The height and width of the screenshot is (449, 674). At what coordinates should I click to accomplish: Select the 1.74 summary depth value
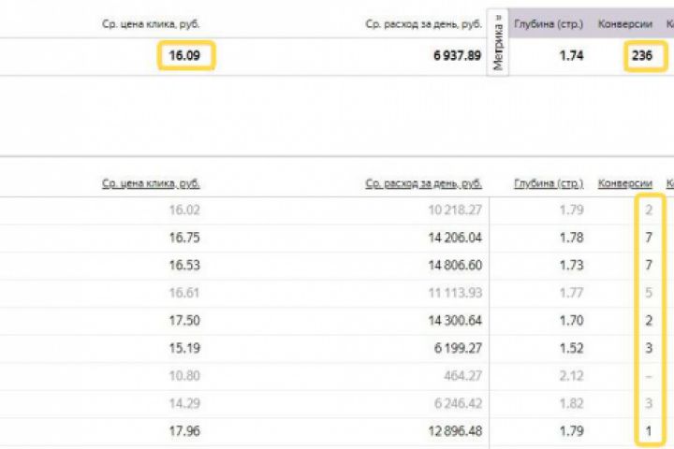572,56
